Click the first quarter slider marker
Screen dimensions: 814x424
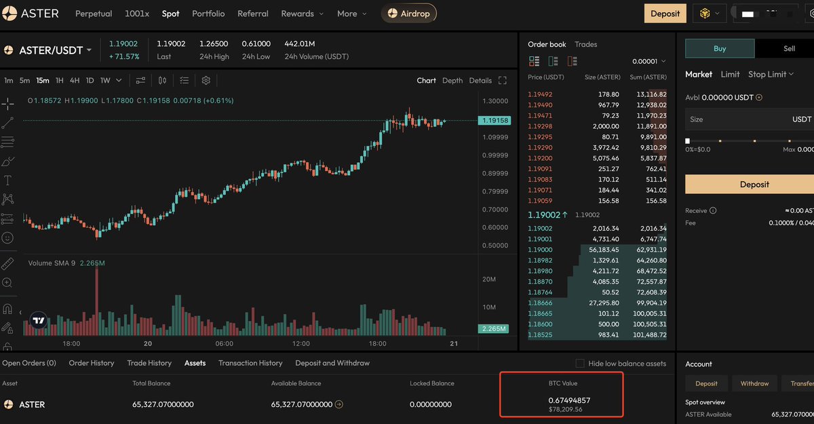click(x=720, y=141)
